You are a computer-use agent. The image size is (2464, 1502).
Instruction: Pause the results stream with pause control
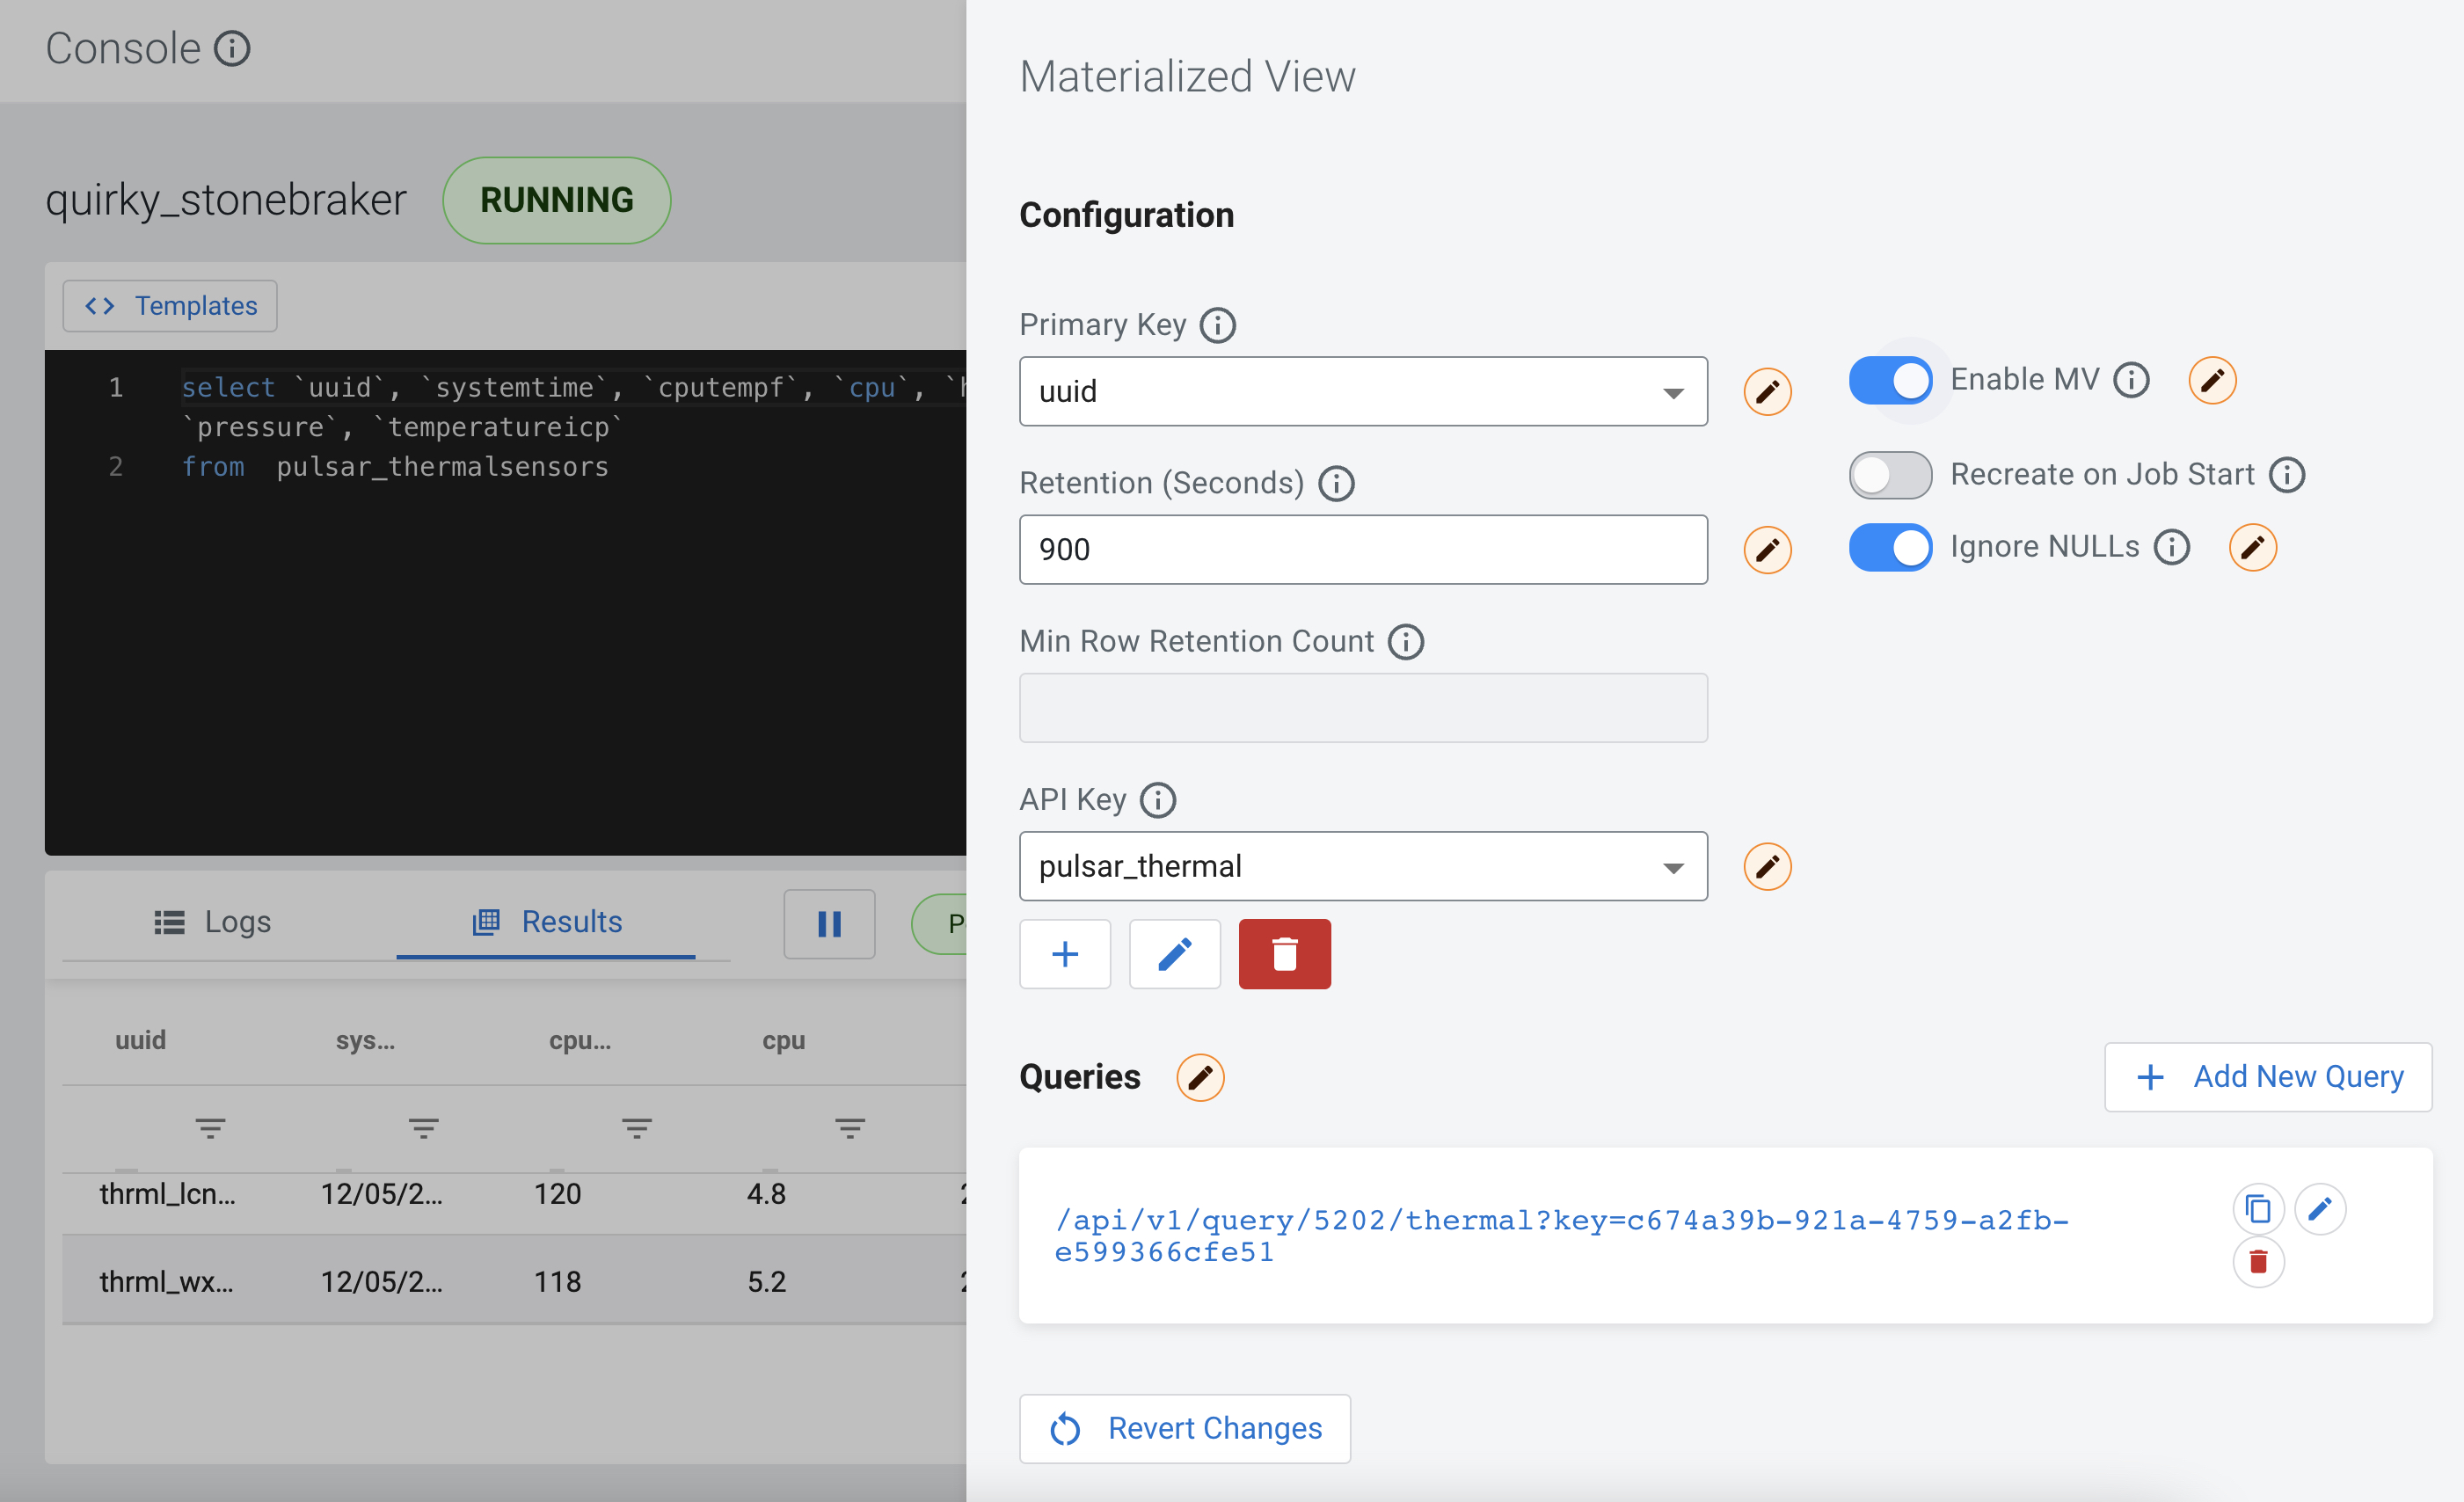(829, 924)
